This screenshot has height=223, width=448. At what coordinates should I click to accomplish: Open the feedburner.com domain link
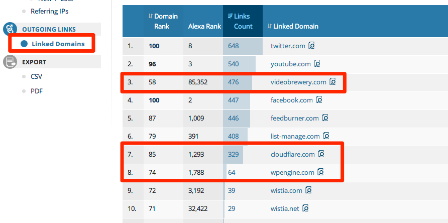coord(295,118)
